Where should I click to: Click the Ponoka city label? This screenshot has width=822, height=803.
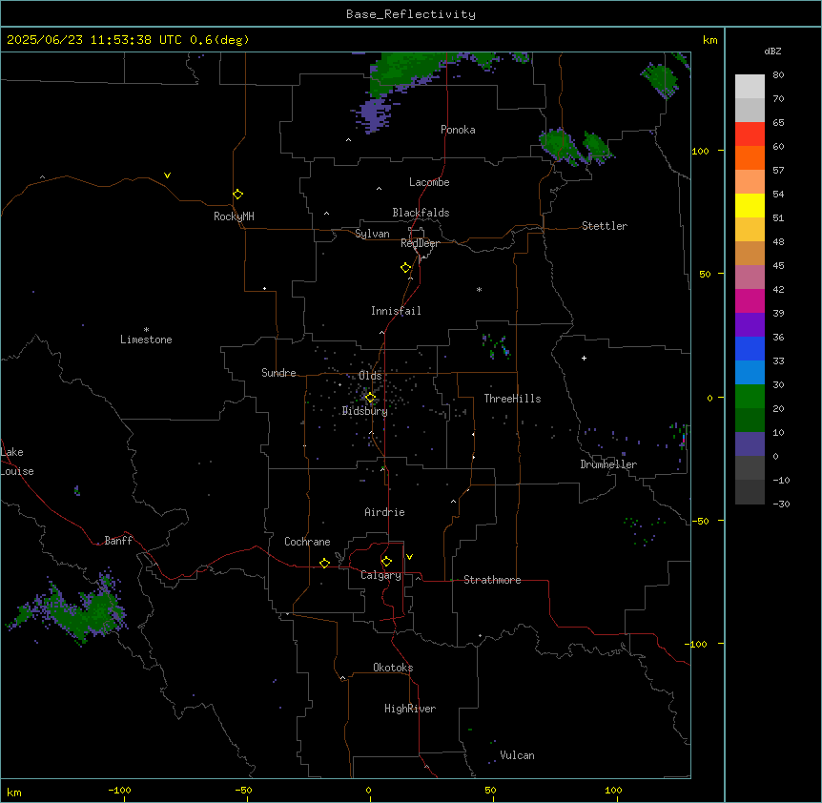point(458,130)
